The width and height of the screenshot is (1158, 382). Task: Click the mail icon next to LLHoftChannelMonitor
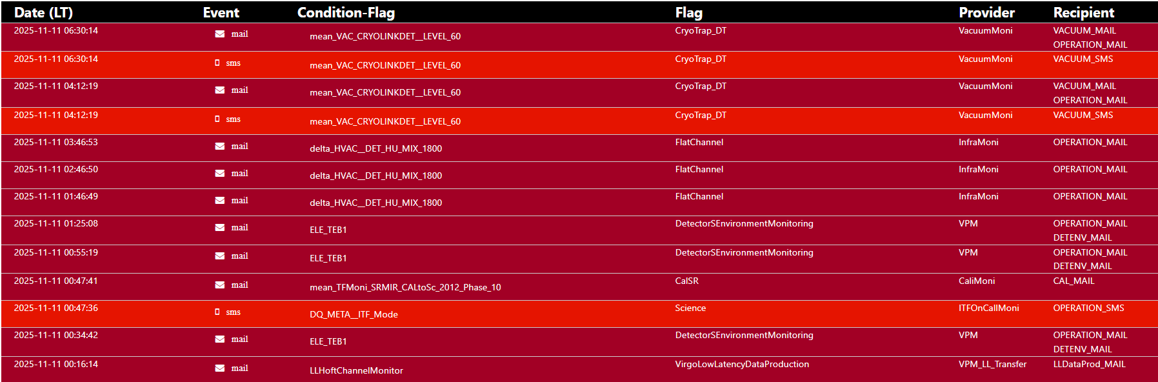[x=220, y=368]
